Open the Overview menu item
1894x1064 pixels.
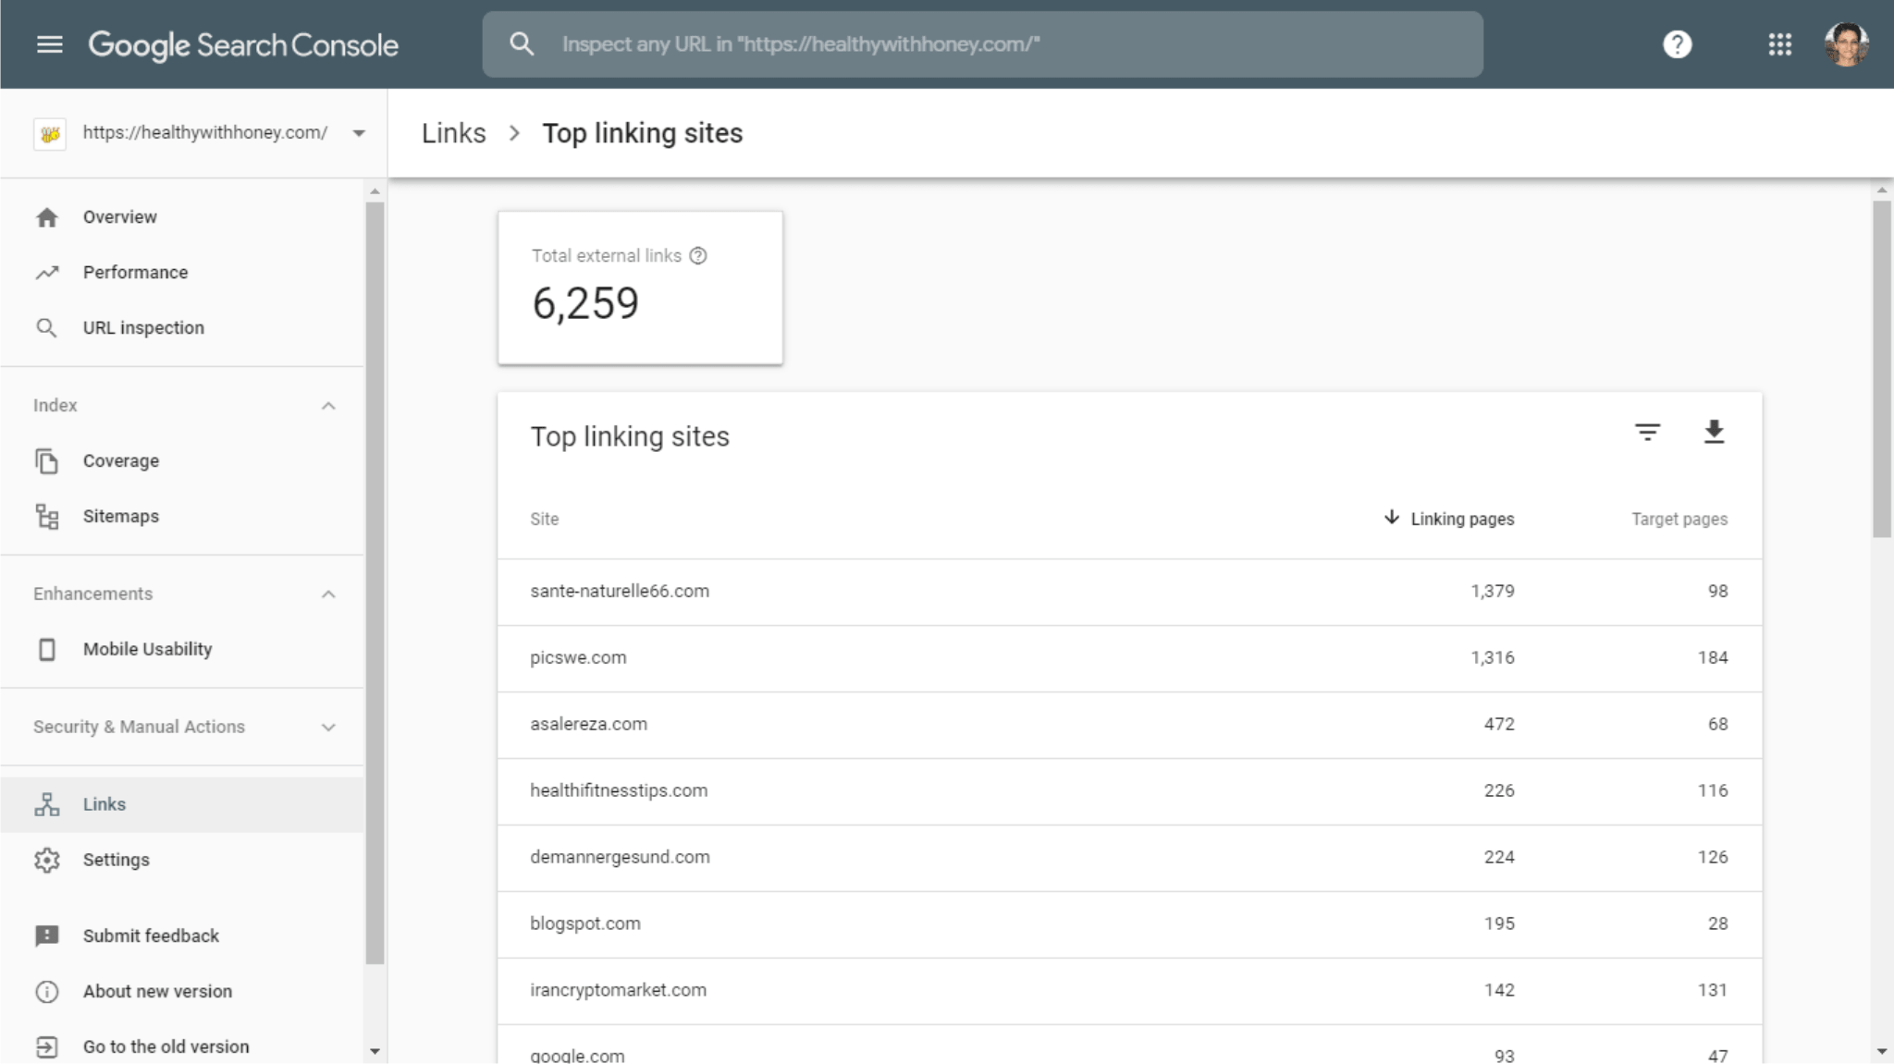182,217
